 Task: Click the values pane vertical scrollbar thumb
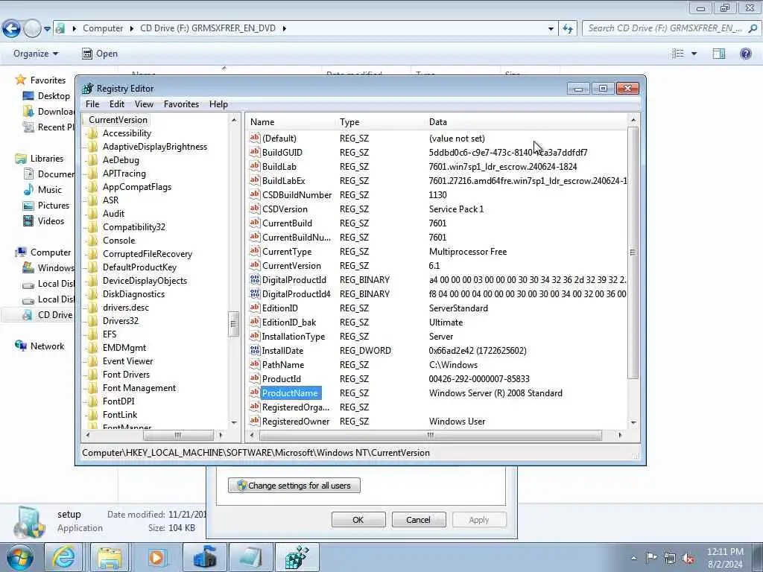coord(633,252)
